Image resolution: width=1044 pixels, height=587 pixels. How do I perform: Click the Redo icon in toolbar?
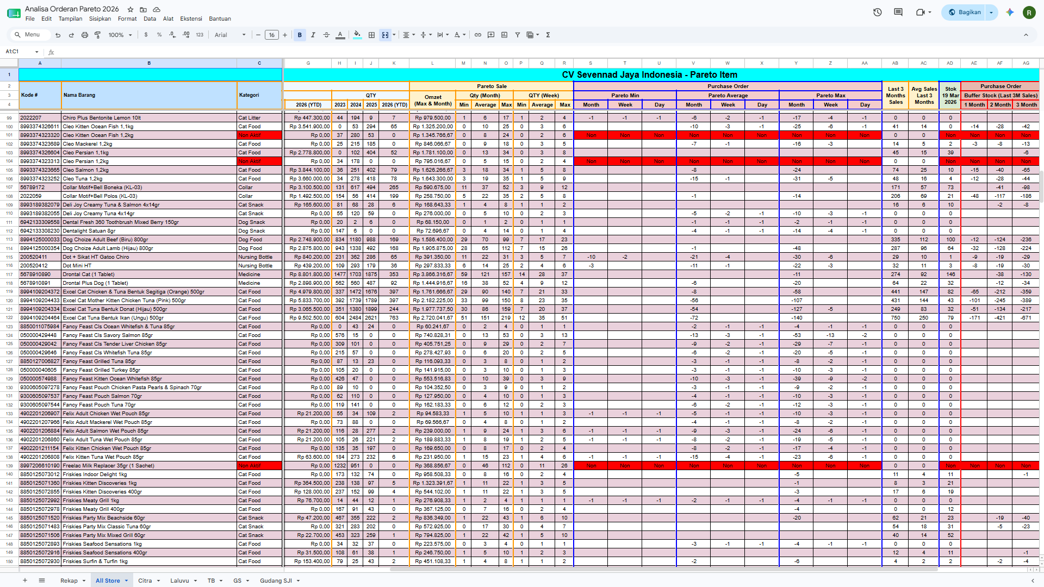[71, 35]
